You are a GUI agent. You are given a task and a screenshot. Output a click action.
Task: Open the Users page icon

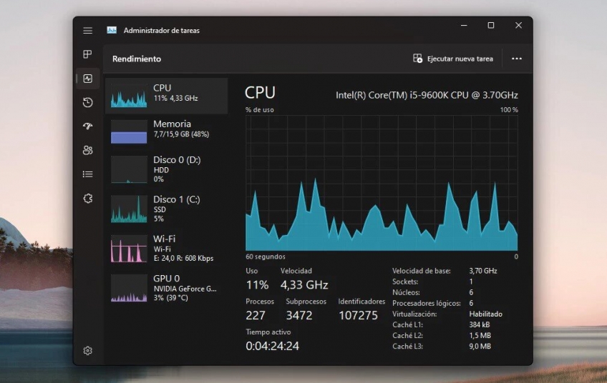tap(87, 150)
